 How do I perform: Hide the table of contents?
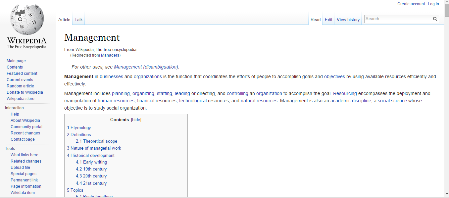point(136,120)
